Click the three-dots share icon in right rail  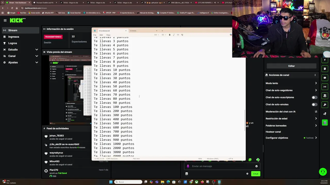click(x=325, y=114)
